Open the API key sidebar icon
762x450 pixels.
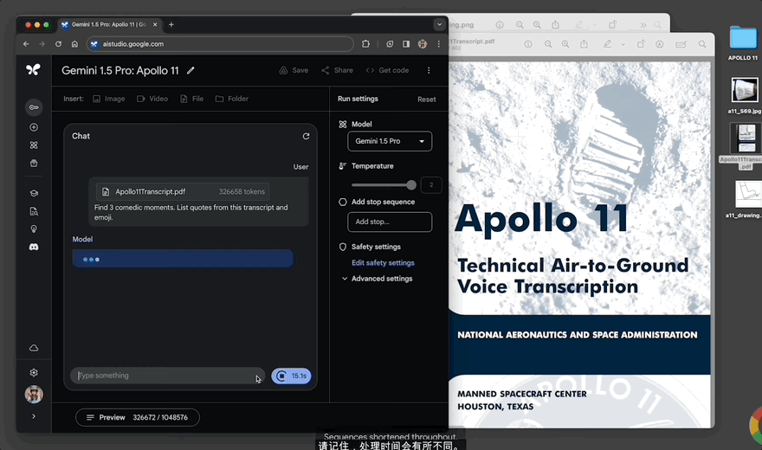coord(34,107)
